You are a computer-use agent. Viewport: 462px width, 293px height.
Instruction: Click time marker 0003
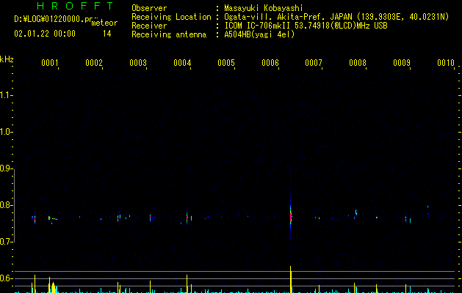pyautogui.click(x=138, y=62)
